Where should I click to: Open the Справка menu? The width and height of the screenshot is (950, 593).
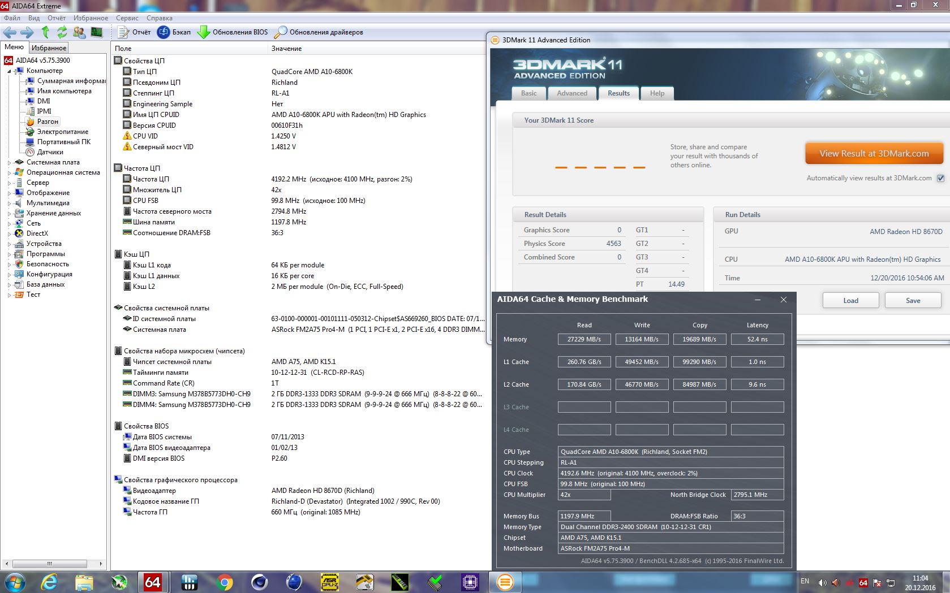coord(160,18)
